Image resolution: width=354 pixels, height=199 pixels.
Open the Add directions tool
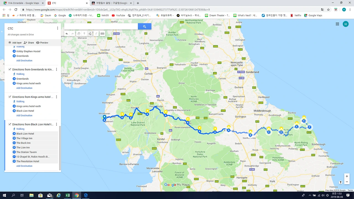click(x=96, y=34)
